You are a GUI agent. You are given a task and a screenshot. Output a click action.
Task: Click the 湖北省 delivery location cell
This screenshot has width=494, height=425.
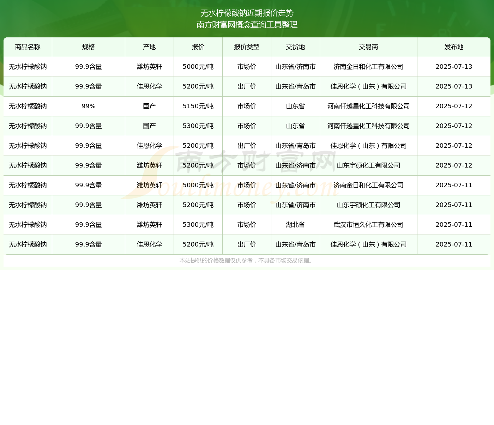[x=296, y=225]
